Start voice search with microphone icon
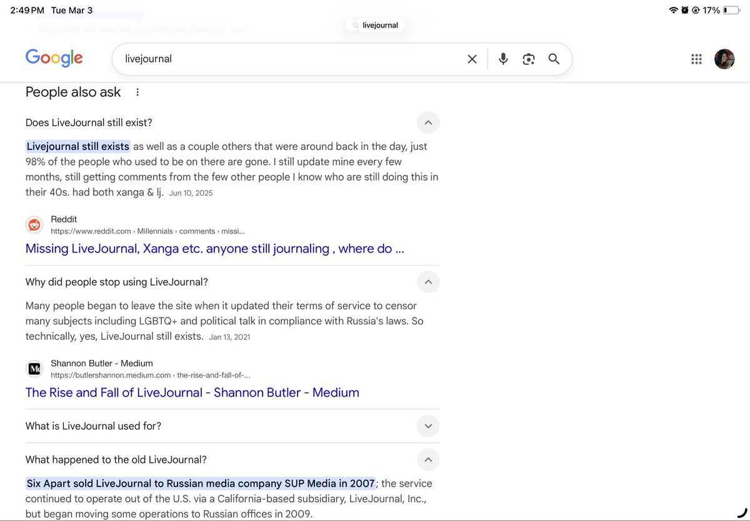 click(503, 59)
